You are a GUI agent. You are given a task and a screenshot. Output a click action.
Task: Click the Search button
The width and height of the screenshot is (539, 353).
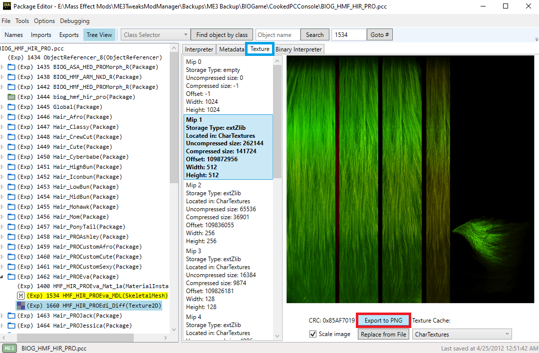pyautogui.click(x=314, y=35)
